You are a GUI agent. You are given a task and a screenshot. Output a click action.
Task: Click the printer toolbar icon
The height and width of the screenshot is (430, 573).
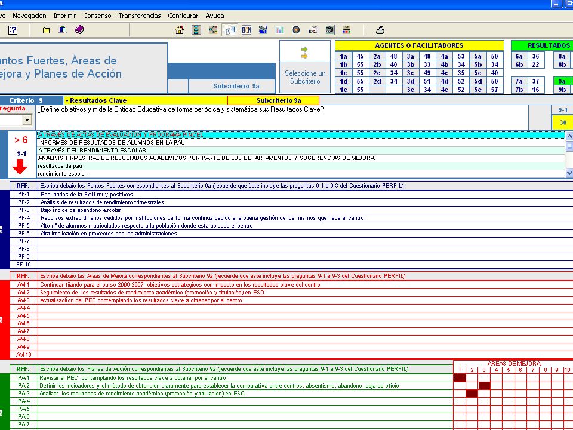pos(380,30)
